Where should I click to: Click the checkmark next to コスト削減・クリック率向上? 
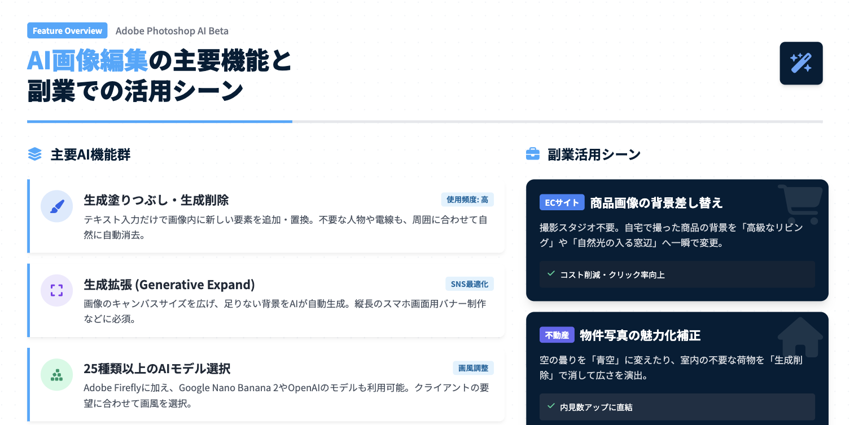[551, 274]
